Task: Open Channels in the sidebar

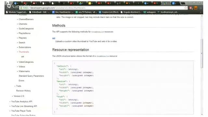Action: 23,24
